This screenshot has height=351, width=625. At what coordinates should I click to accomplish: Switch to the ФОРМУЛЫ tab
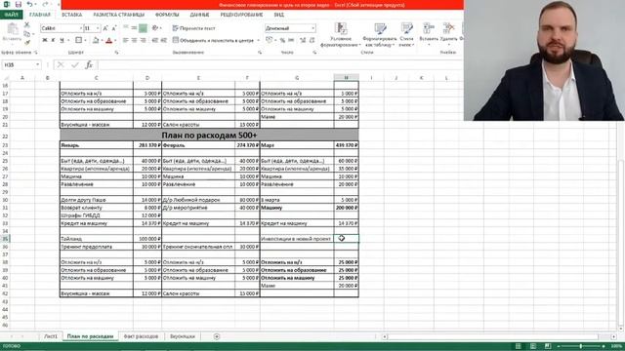167,15
